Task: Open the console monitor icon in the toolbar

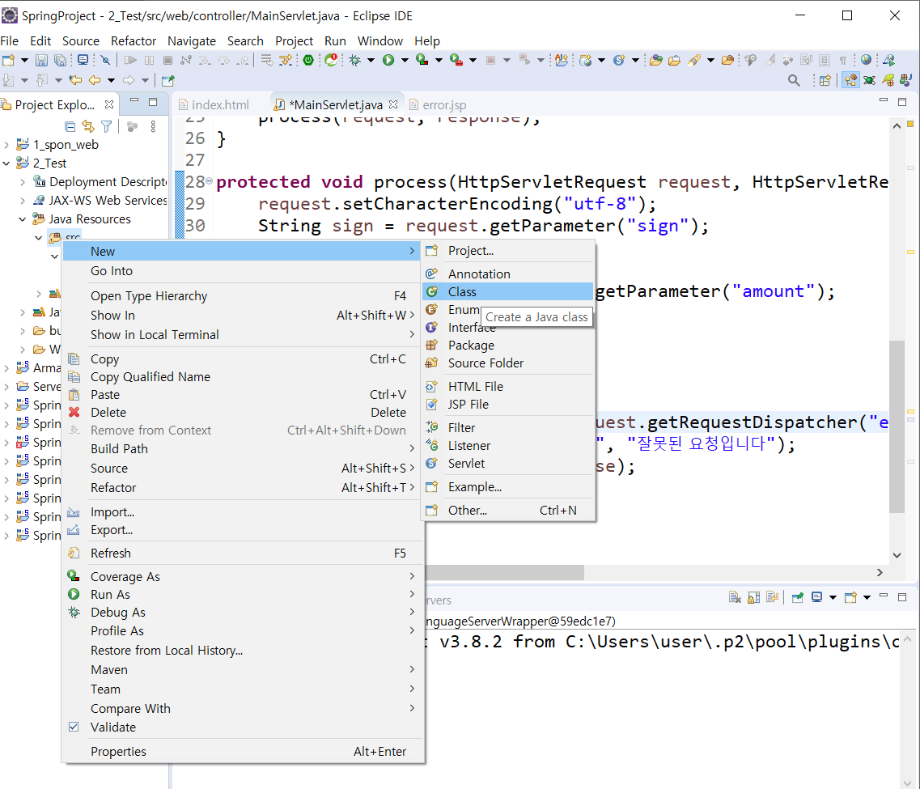Action: 83,60
